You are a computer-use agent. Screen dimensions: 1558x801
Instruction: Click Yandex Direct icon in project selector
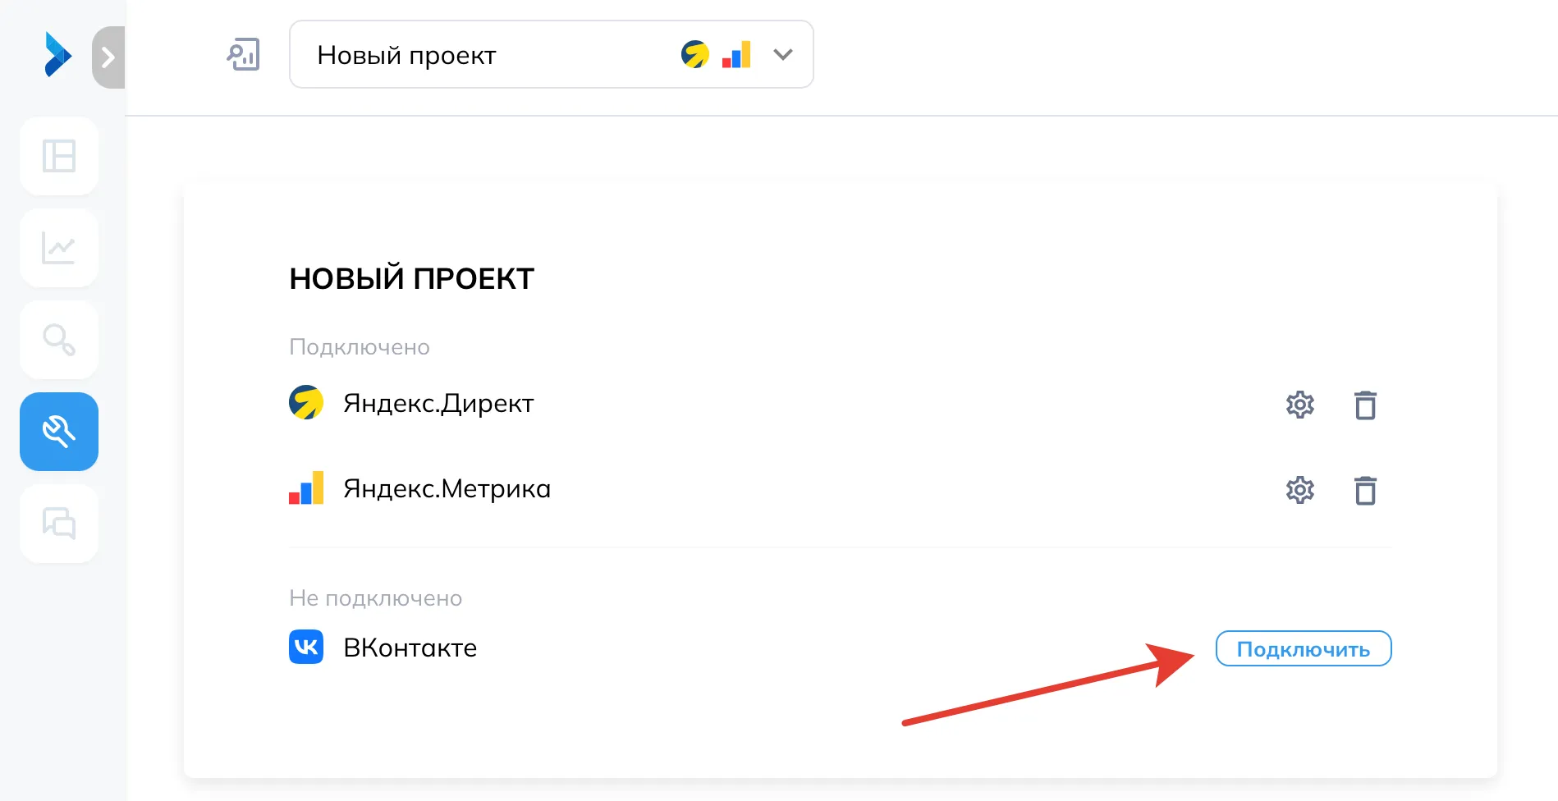click(x=694, y=55)
